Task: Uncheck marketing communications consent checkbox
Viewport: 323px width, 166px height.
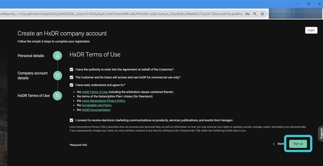Action: (x=72, y=120)
